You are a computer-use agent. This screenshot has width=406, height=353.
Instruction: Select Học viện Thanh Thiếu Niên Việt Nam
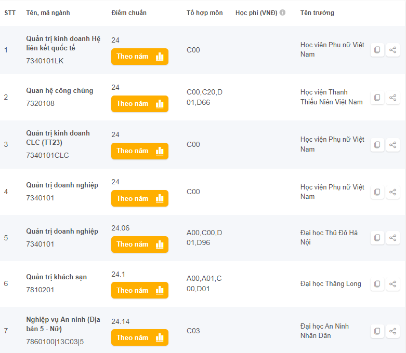(x=331, y=97)
